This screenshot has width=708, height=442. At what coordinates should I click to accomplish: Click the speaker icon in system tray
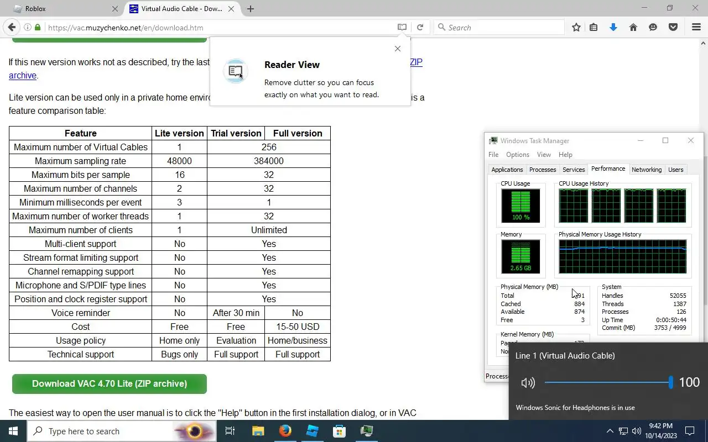pos(637,431)
